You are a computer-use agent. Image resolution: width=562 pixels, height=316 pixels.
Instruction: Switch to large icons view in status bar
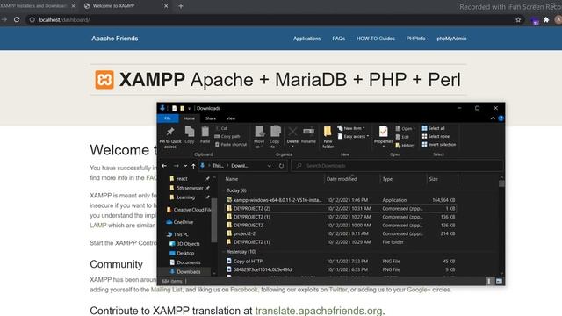click(x=499, y=281)
